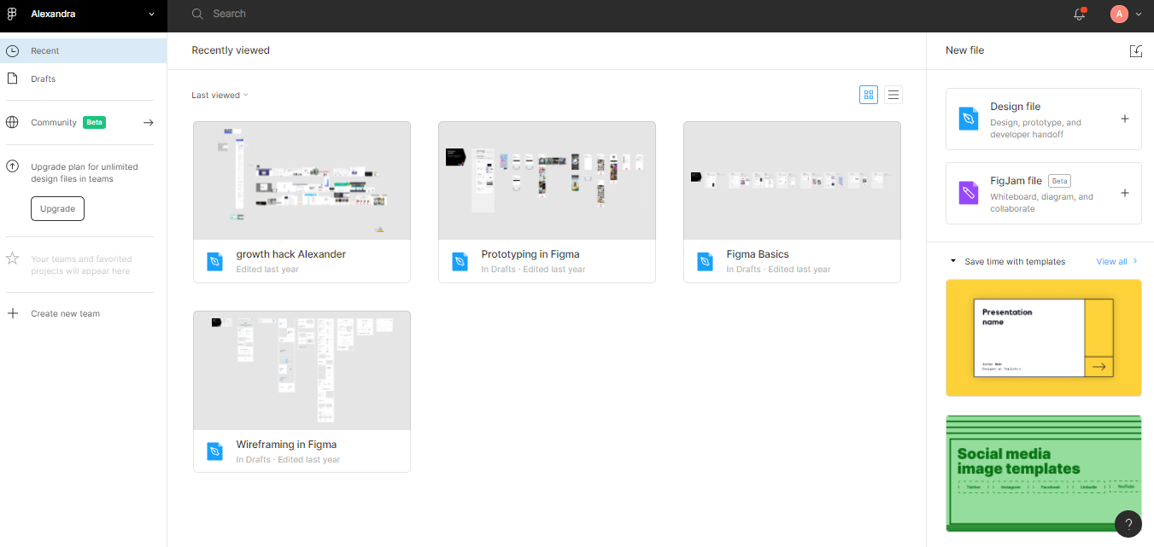Click file icon of Prototyping in Figma
The height and width of the screenshot is (547, 1154).
pyautogui.click(x=460, y=261)
